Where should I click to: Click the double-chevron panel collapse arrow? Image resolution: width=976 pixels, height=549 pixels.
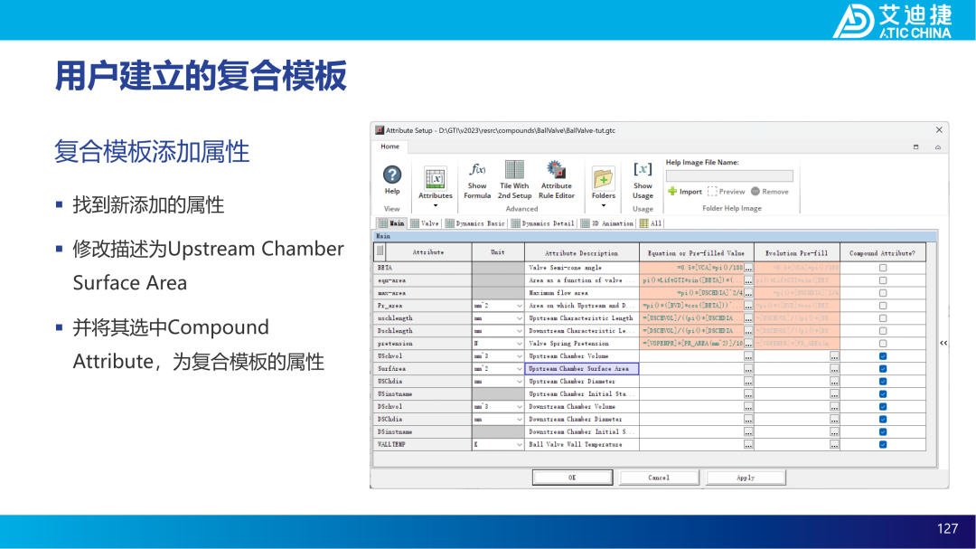pyautogui.click(x=943, y=343)
